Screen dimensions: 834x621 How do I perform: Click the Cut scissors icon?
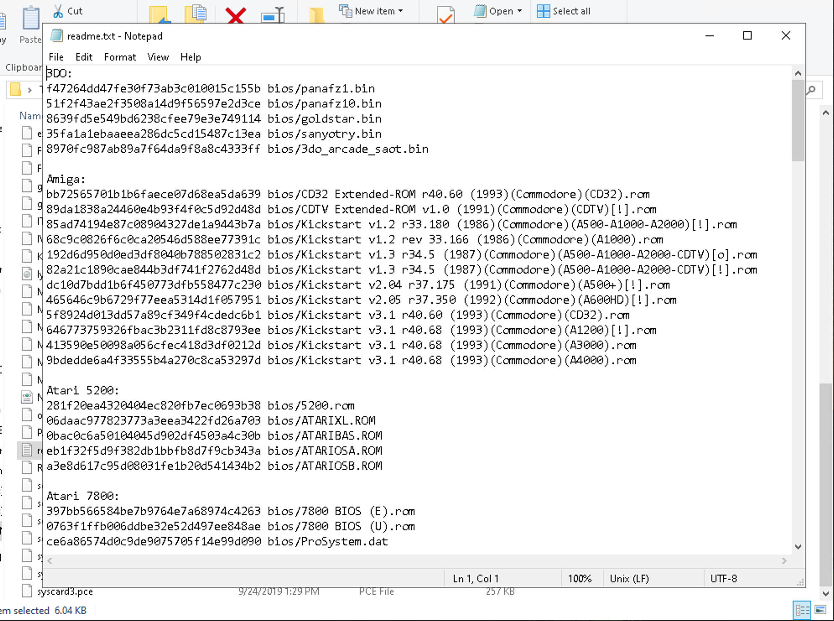click(58, 11)
